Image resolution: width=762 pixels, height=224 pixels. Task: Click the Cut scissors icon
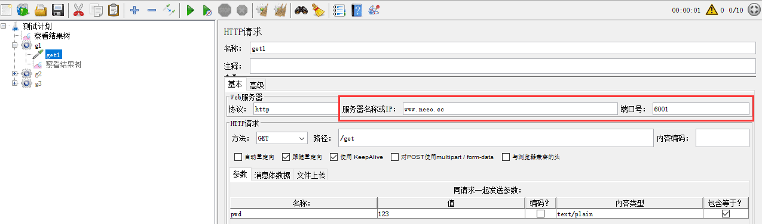(x=78, y=10)
